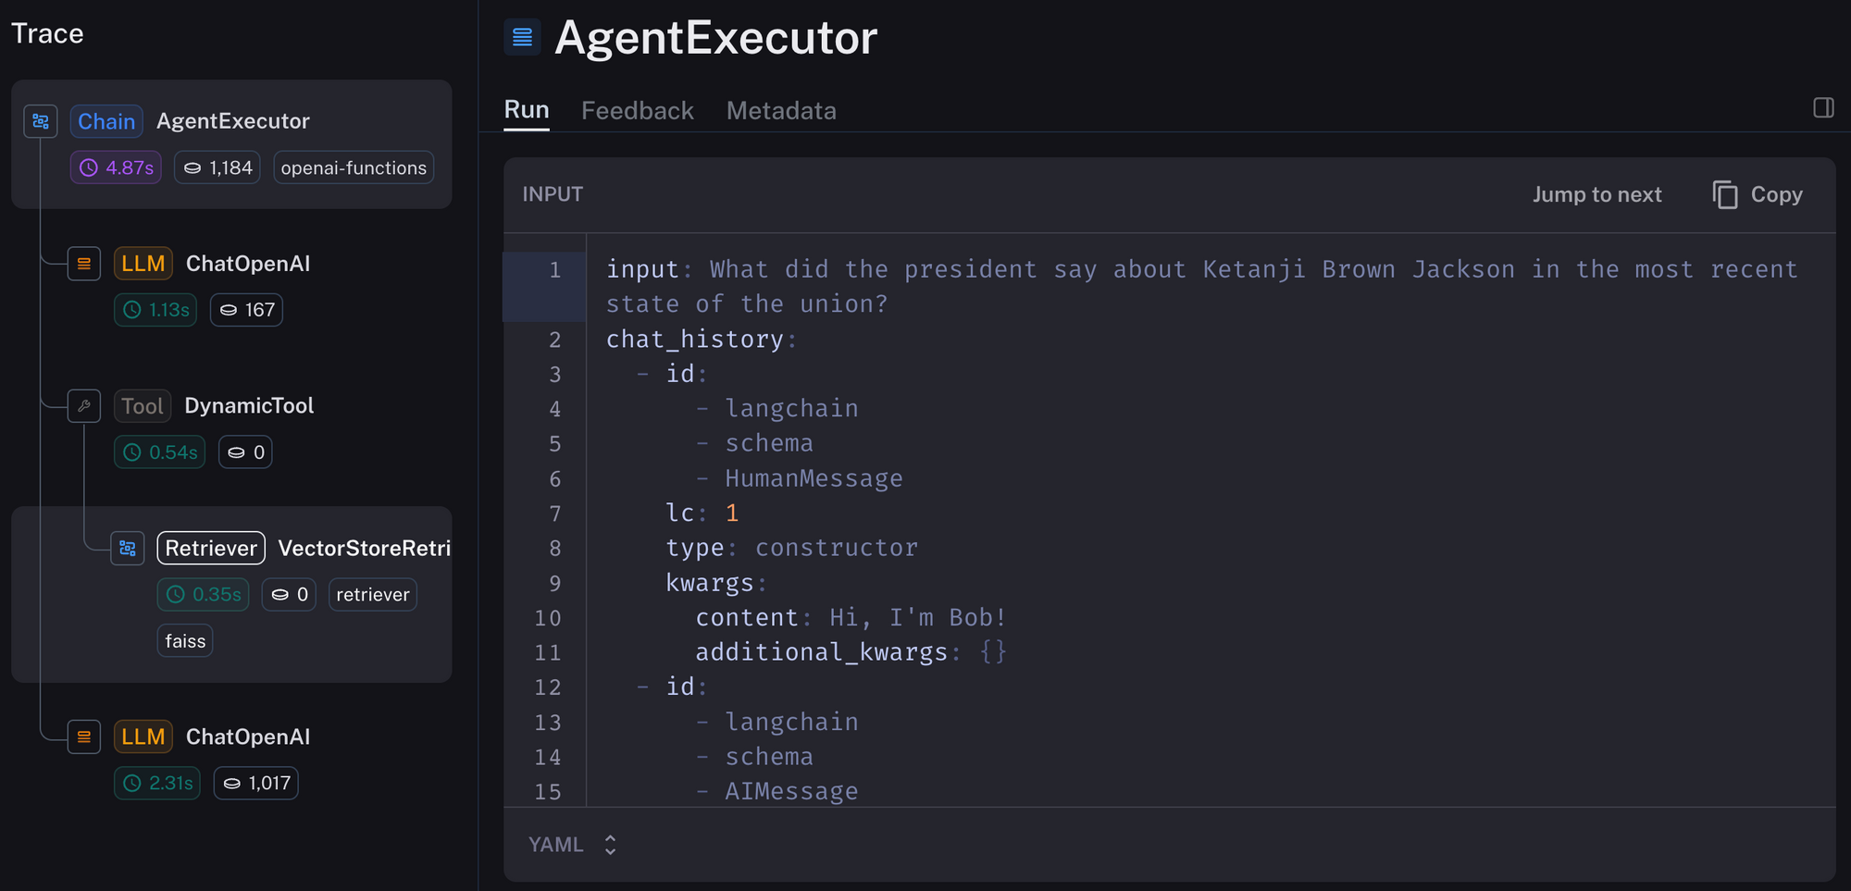The image size is (1851, 891).
Task: Click the first ChatOpenAI LLM icon
Action: point(84,264)
